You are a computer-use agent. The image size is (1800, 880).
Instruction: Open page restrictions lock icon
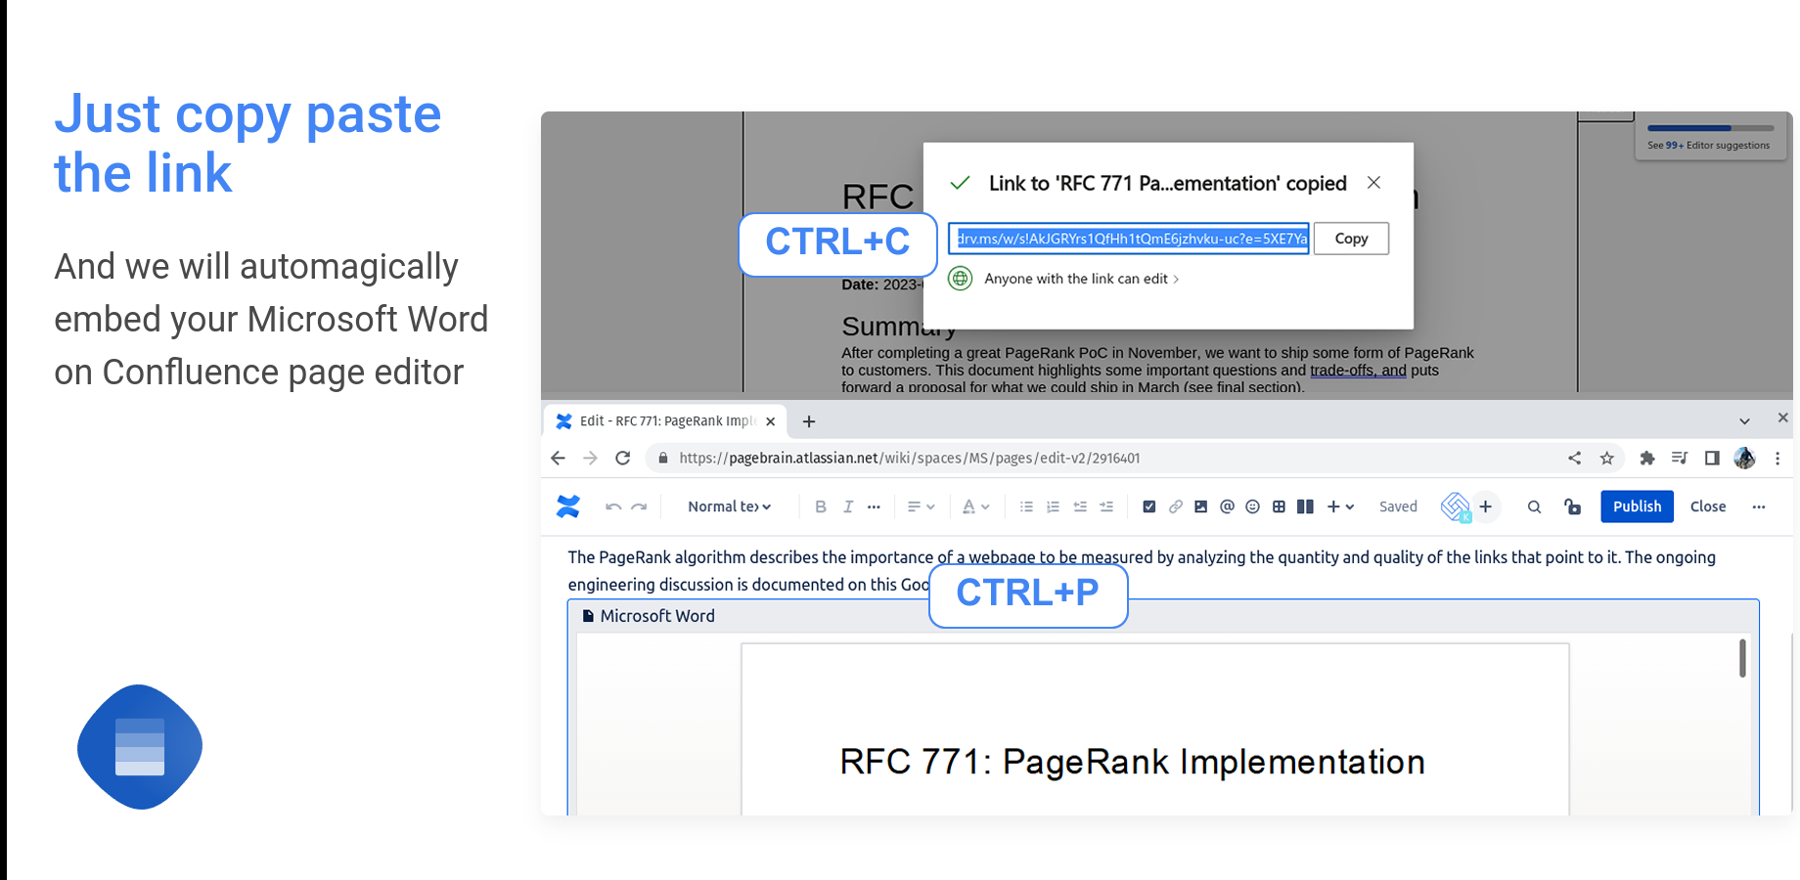tap(1572, 506)
